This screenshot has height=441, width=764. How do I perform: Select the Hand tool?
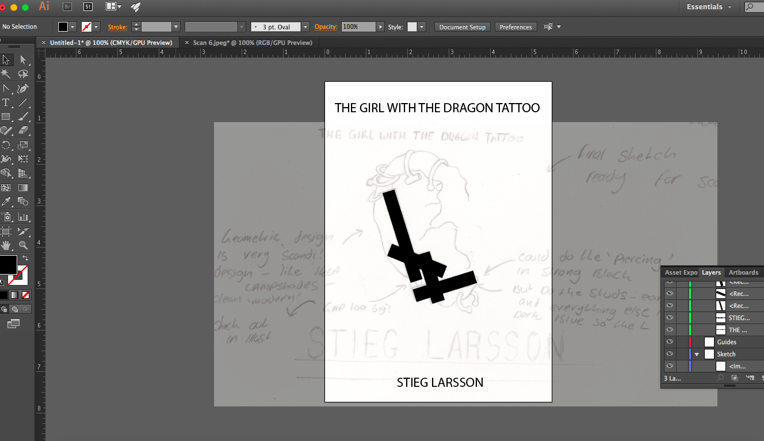click(6, 245)
